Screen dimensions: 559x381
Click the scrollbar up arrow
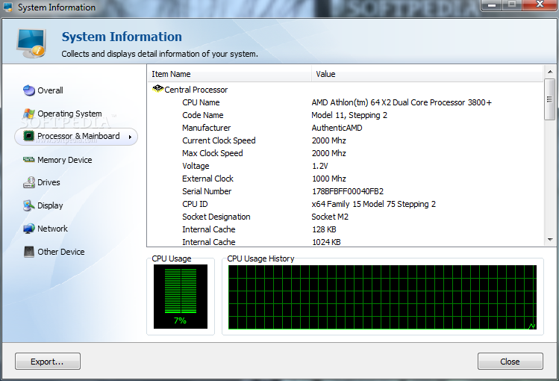pos(550,72)
